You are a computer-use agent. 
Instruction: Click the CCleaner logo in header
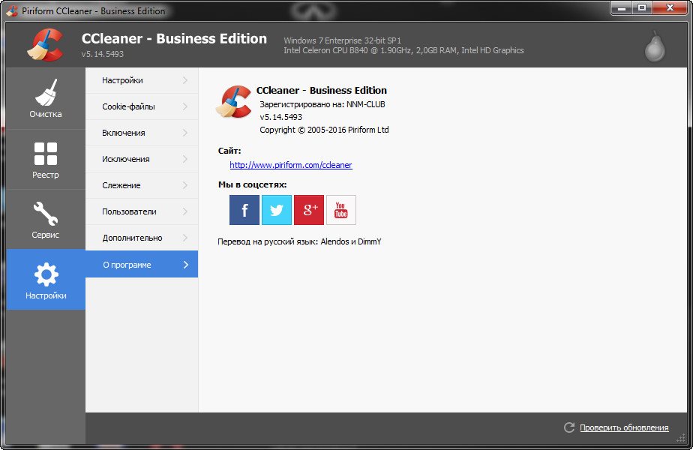pyautogui.click(x=46, y=45)
